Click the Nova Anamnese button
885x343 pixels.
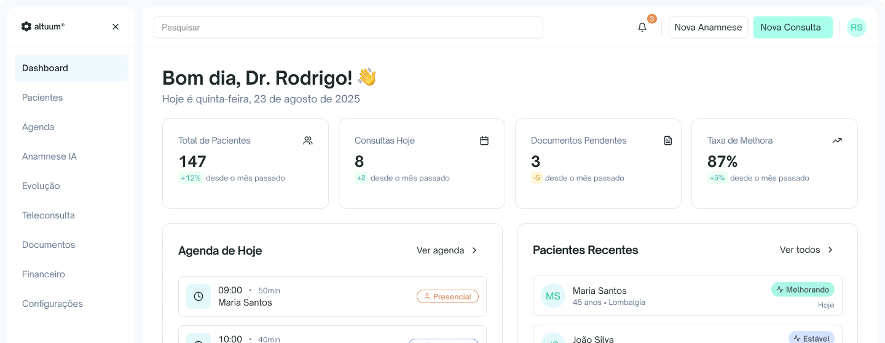tap(708, 27)
